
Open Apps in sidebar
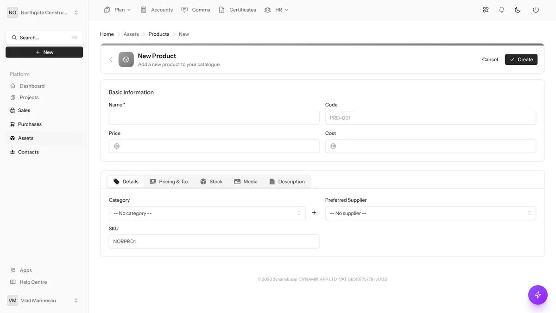(44, 270)
